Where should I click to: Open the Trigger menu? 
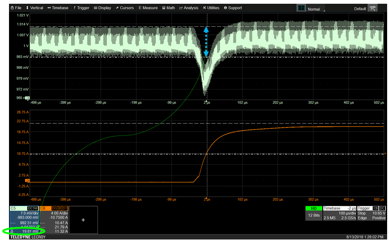[x=81, y=8]
